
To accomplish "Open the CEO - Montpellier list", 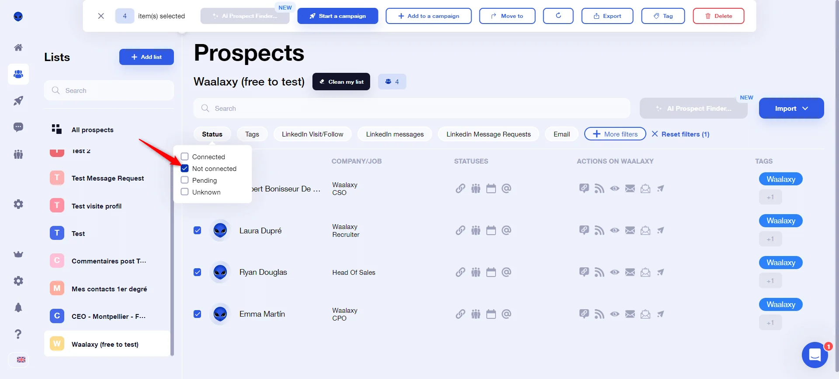I will pos(107,316).
